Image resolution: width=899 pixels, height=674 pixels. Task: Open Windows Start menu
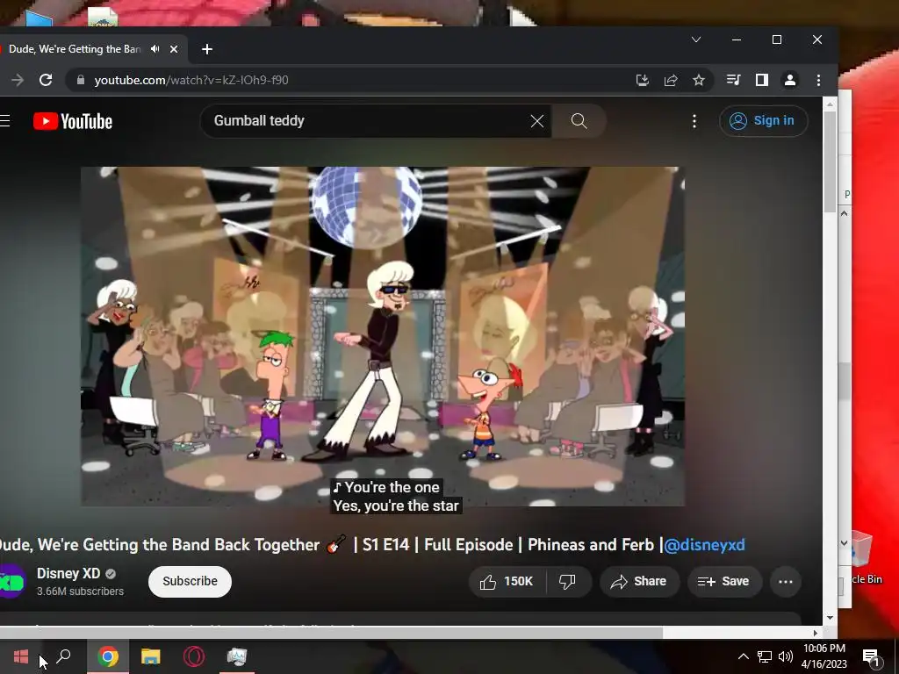[x=21, y=656]
